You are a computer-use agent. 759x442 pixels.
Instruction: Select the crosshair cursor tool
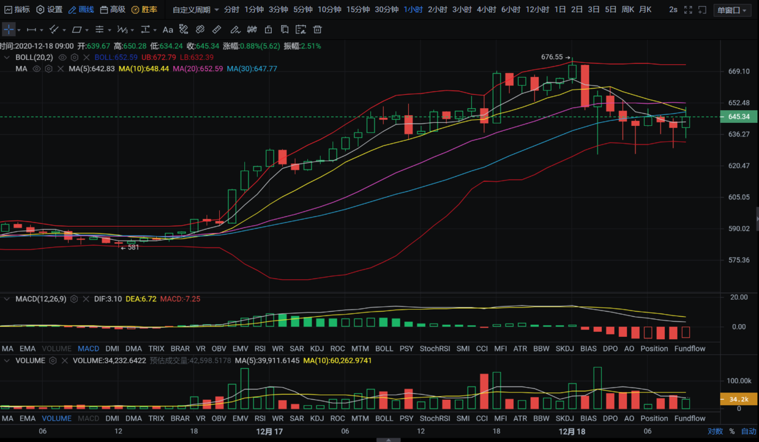pos(9,29)
